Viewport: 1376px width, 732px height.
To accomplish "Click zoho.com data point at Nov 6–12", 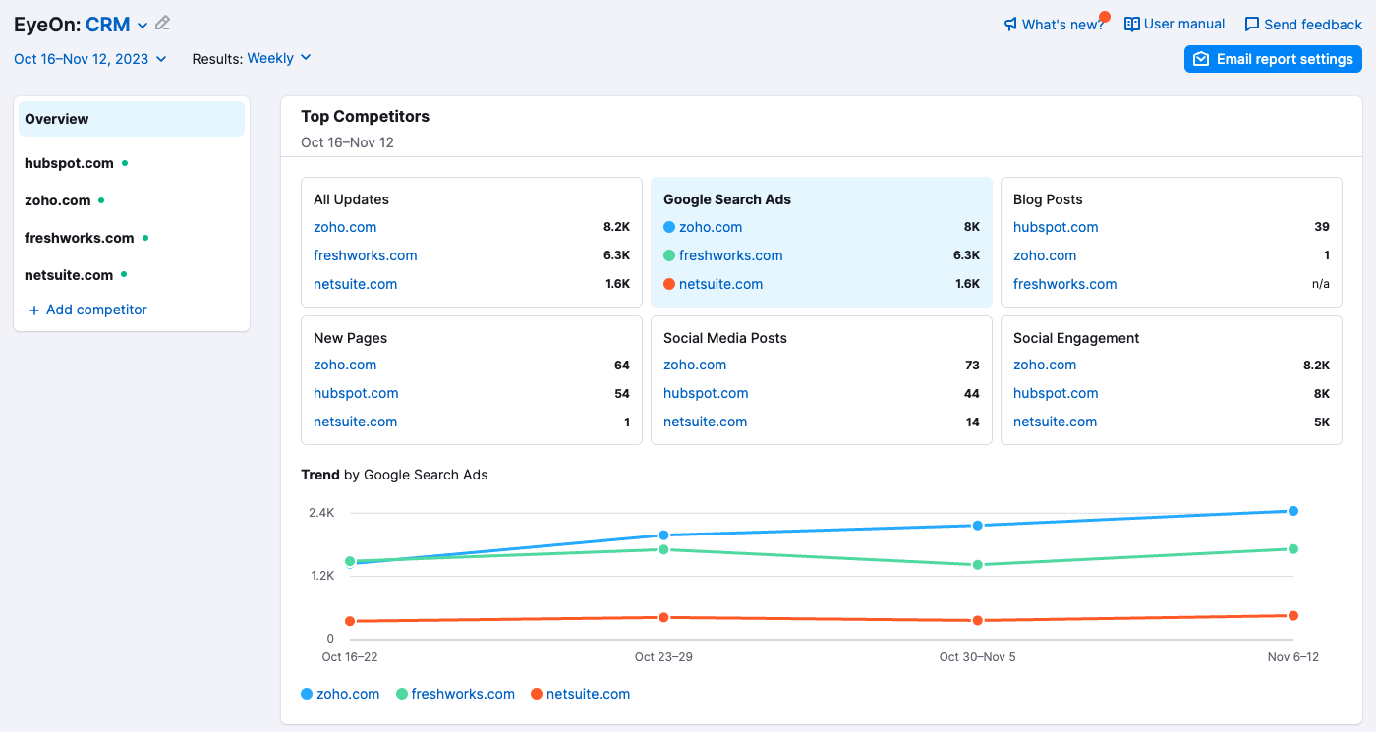I will coord(1293,511).
